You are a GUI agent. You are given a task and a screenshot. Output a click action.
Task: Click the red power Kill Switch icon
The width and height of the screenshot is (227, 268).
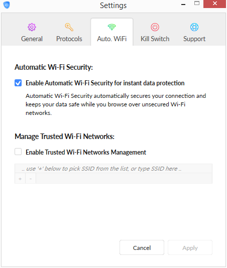155,27
